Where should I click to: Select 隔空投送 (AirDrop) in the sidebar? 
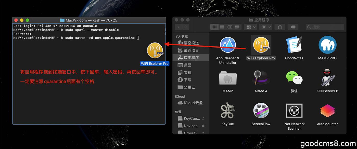(190, 43)
